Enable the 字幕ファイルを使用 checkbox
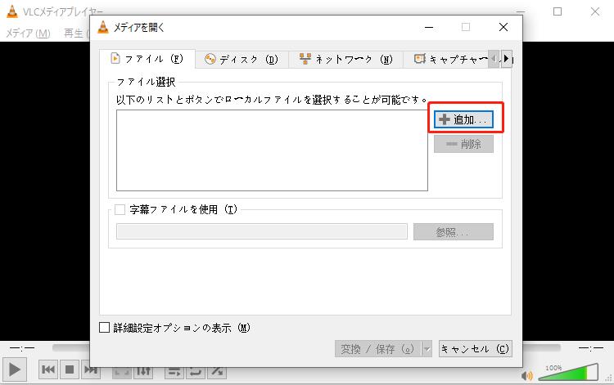 (x=120, y=209)
